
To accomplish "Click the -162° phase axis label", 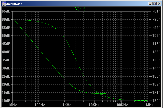I will pos(156,84).
